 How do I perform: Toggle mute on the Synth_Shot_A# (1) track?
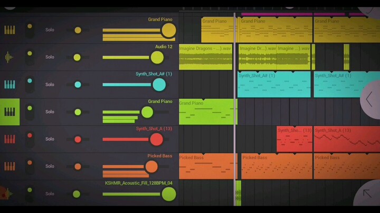30,84
